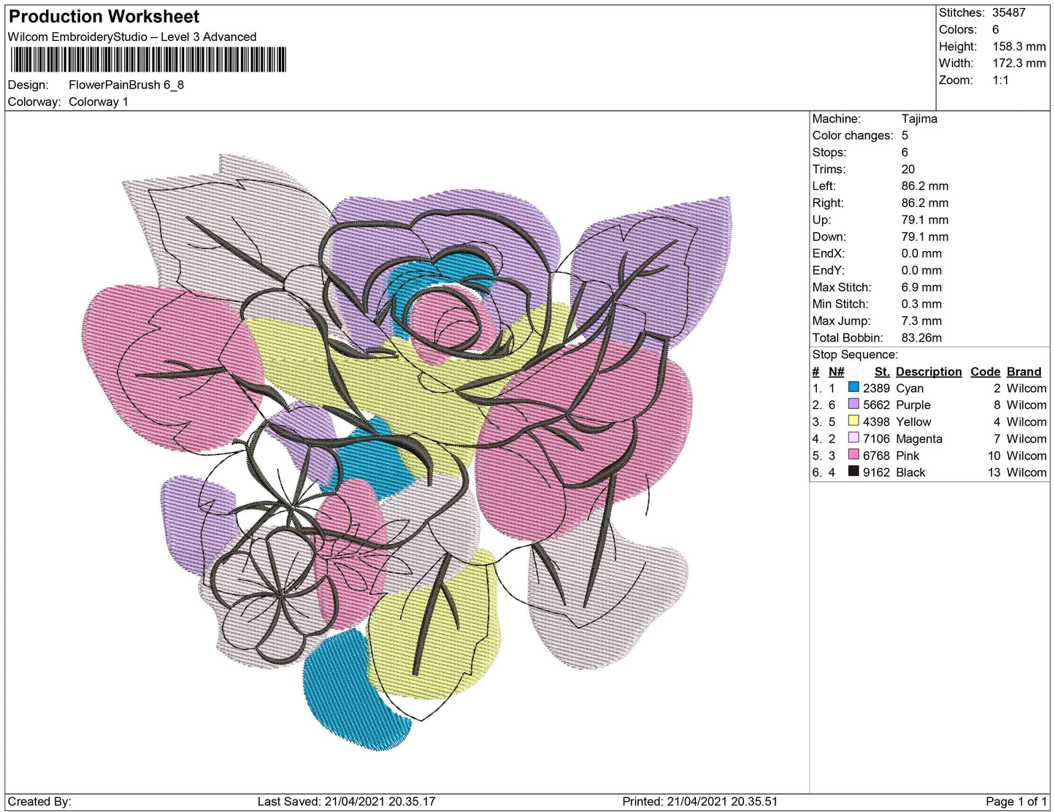This screenshot has width=1055, height=812.
Task: Click the Brand column header
Action: click(x=1024, y=372)
